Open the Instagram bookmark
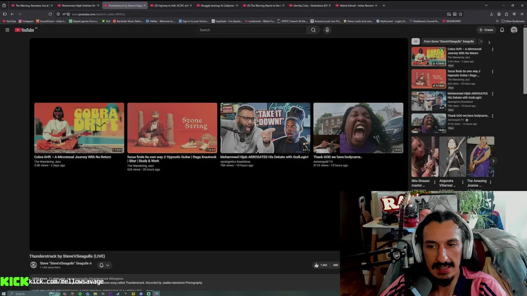Image resolution: width=527 pixels, height=296 pixels. tap(26, 21)
